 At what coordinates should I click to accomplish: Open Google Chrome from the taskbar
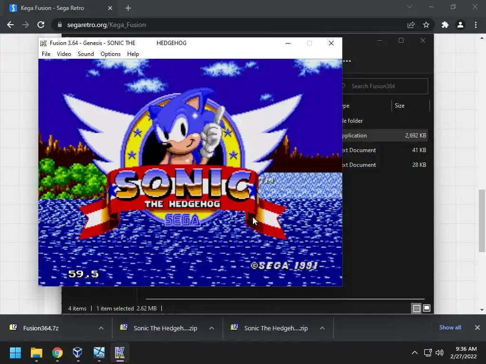[x=57, y=353]
